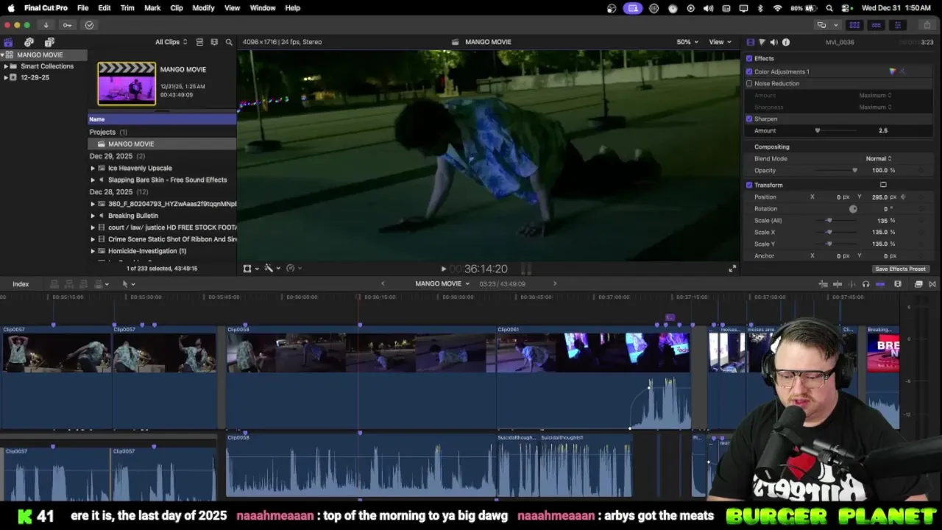942x530 pixels.
Task: Show background tasks checkmark icon
Action: pyautogui.click(x=89, y=25)
